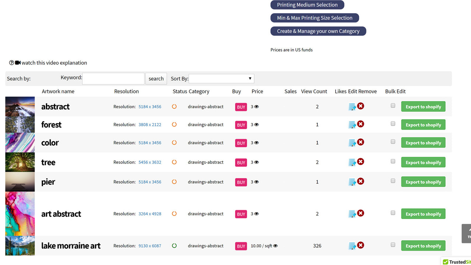Click the status circle icon for abstract
The height and width of the screenshot is (265, 471).
tap(174, 106)
